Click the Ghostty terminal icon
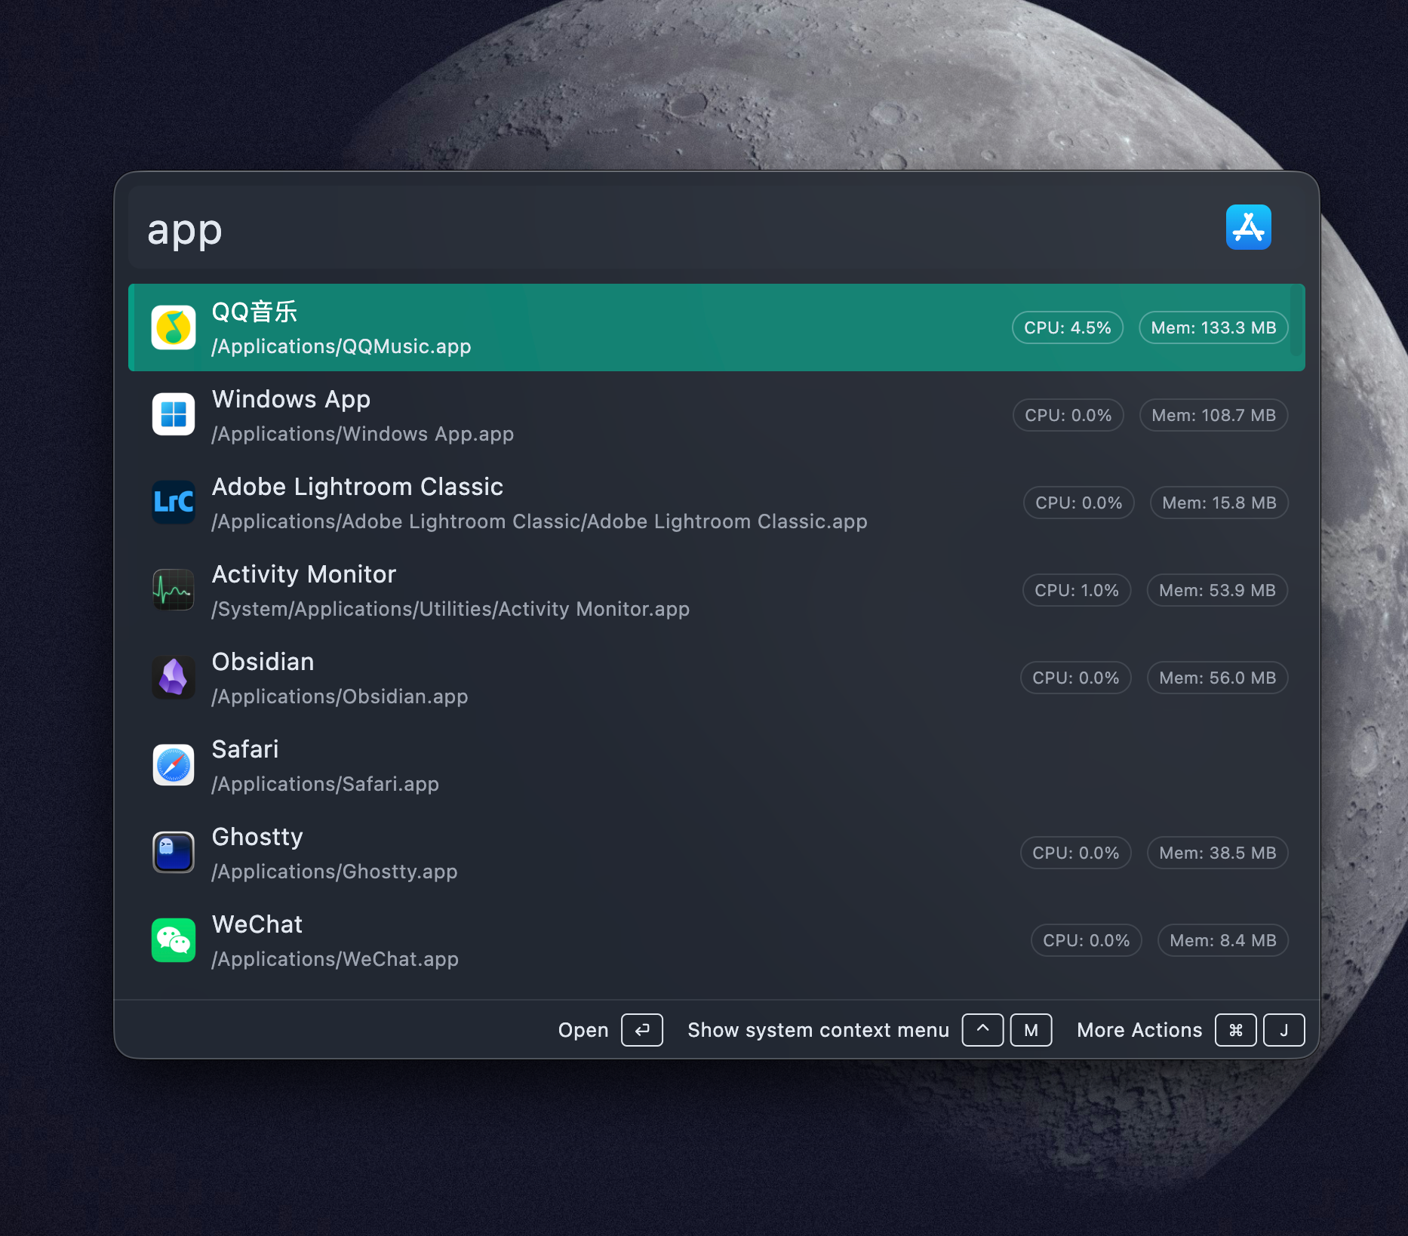Image resolution: width=1408 pixels, height=1236 pixels. [x=174, y=853]
